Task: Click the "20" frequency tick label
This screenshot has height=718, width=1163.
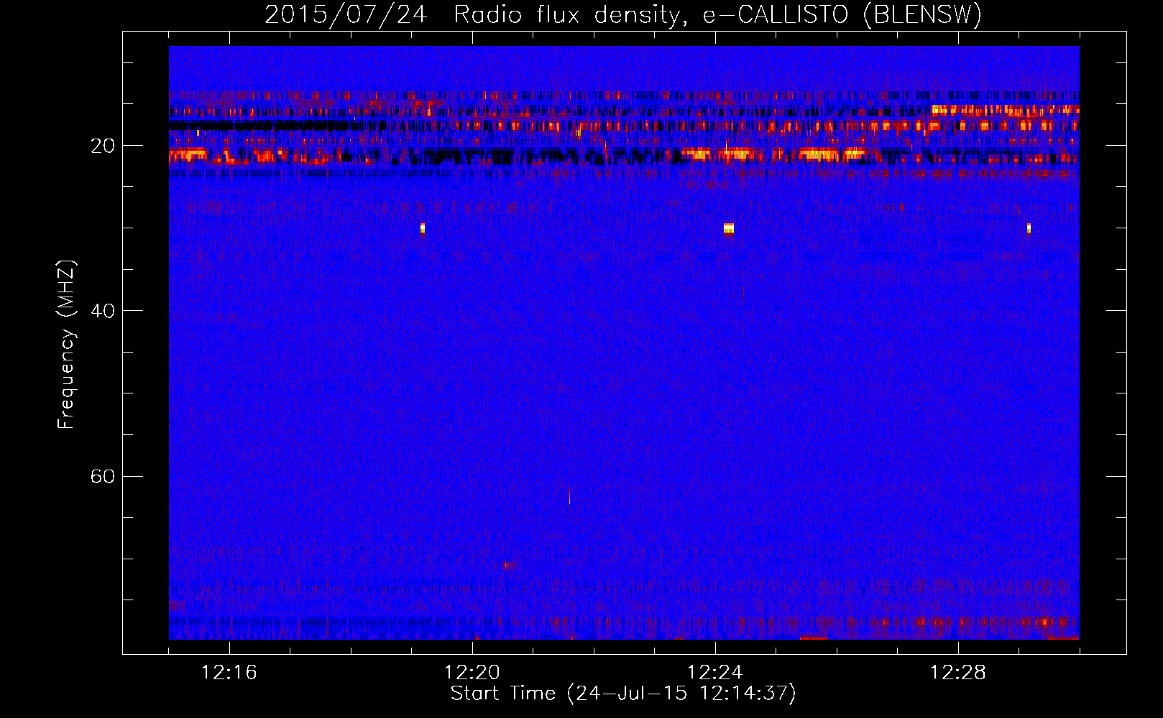Action: [103, 146]
